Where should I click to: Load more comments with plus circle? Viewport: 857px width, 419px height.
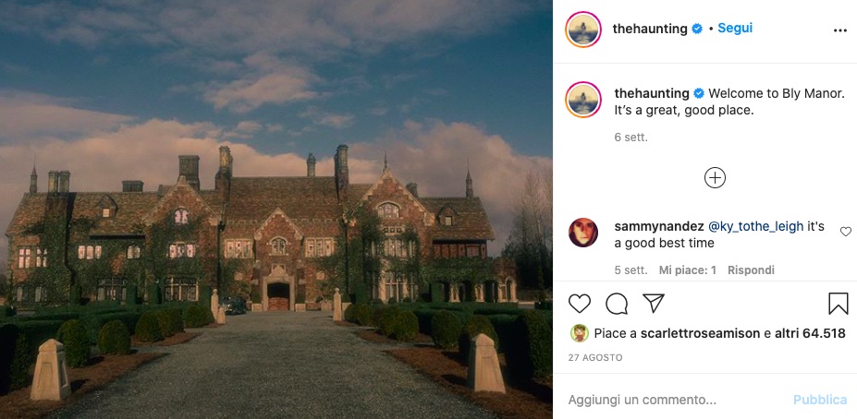point(715,178)
